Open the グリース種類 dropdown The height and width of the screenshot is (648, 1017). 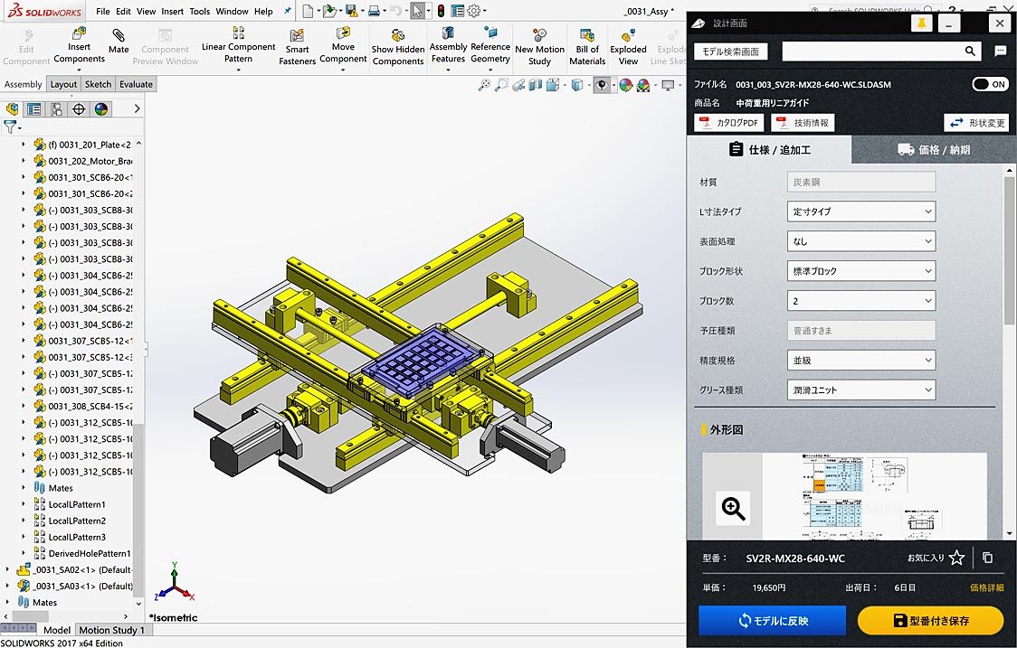tap(860, 390)
